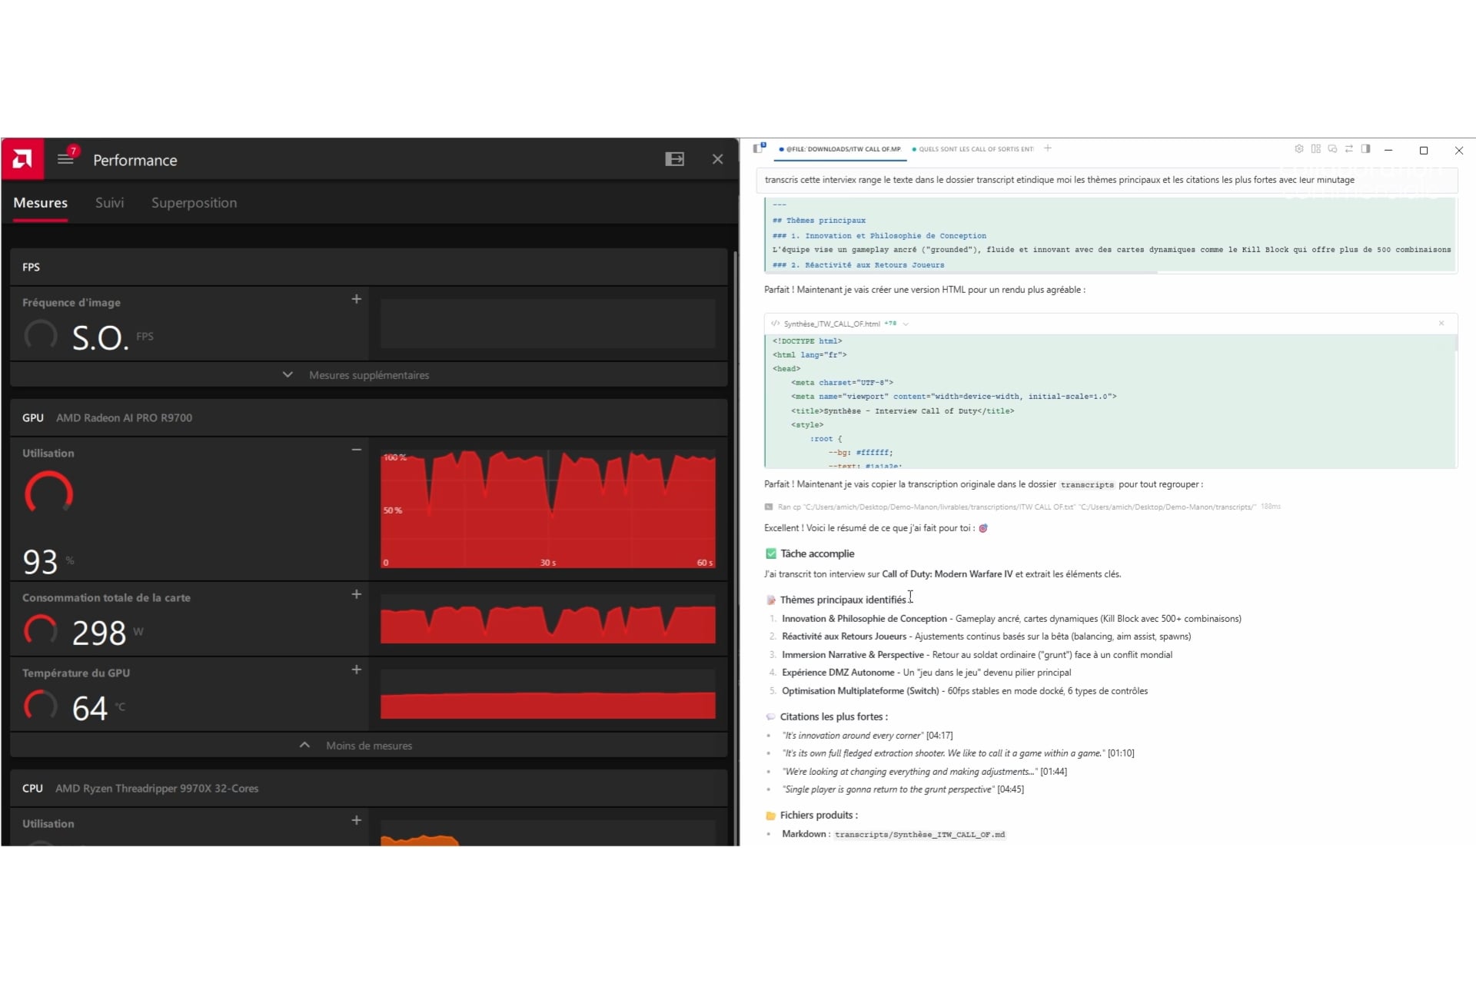Expand CPU Utilisation graph with plus icon

point(356,820)
